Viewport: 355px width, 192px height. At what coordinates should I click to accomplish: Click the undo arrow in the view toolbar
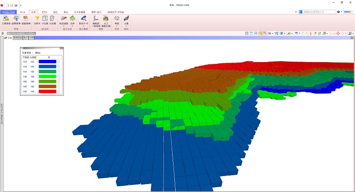(x=297, y=33)
